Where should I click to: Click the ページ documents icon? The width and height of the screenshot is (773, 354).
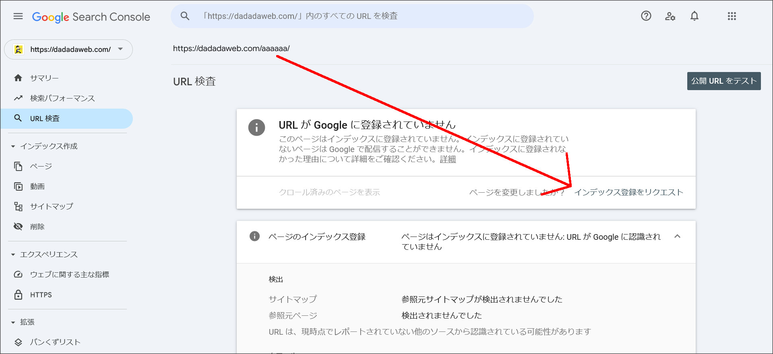tap(18, 166)
